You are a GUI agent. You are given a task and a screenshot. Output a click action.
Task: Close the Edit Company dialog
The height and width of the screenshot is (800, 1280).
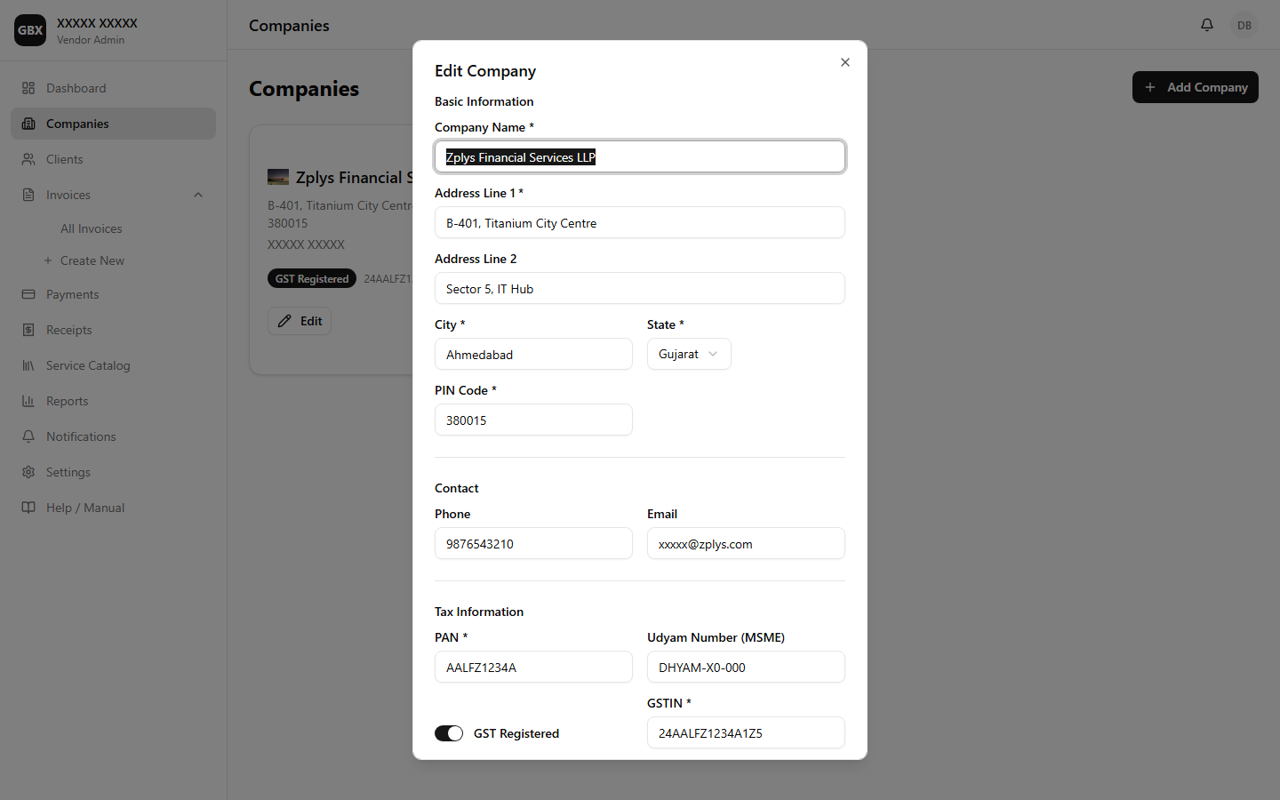(845, 62)
